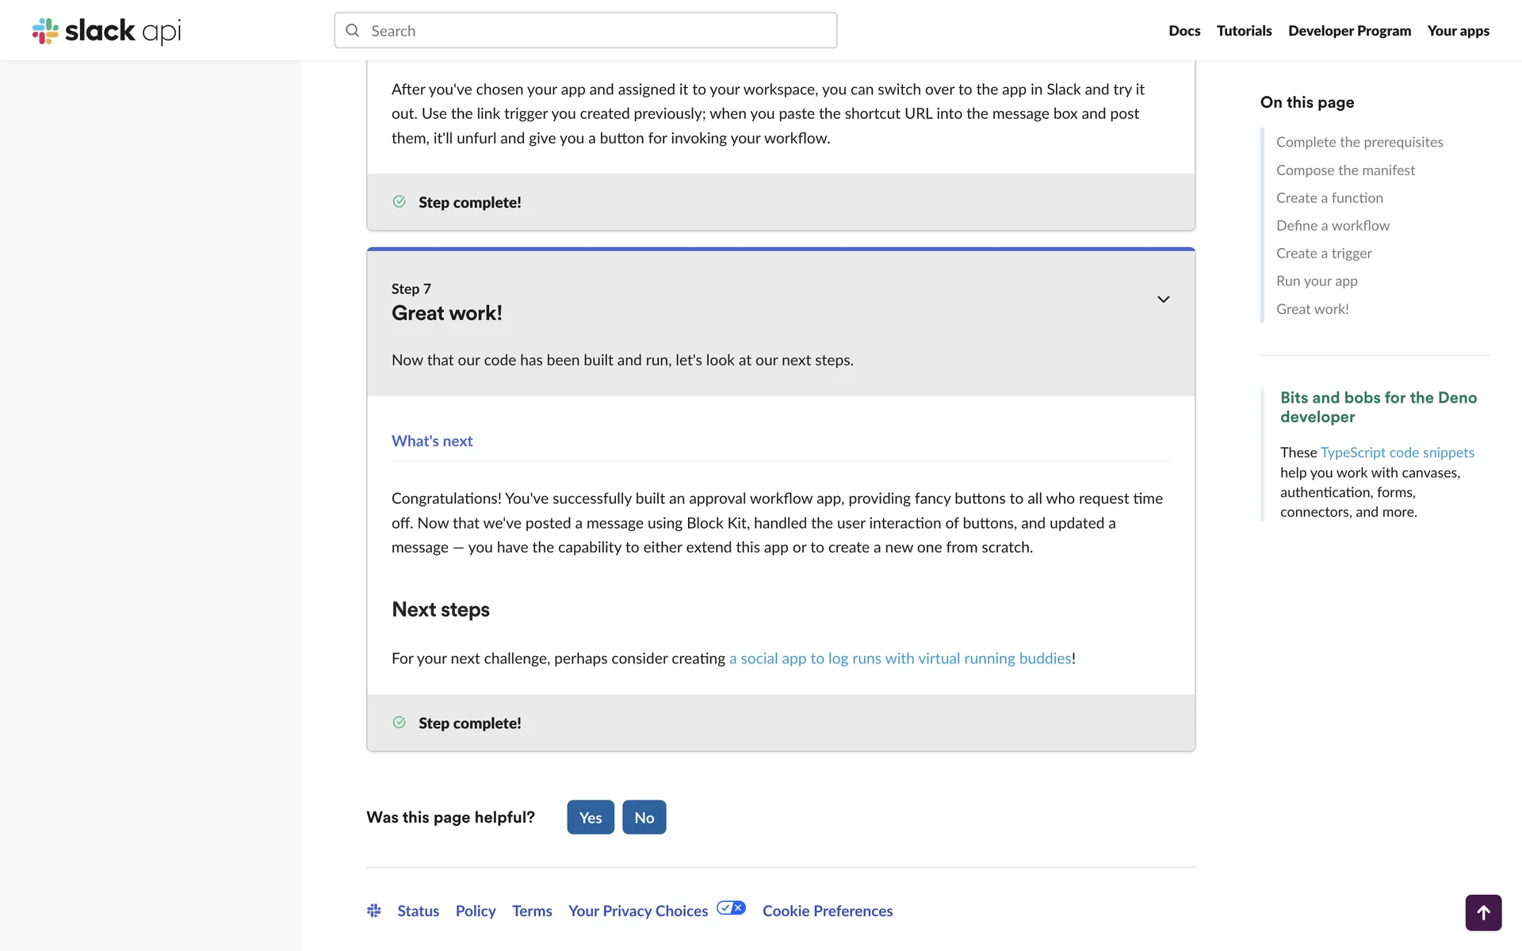
Task: Click the scroll-to-top arrow button
Action: (1483, 912)
